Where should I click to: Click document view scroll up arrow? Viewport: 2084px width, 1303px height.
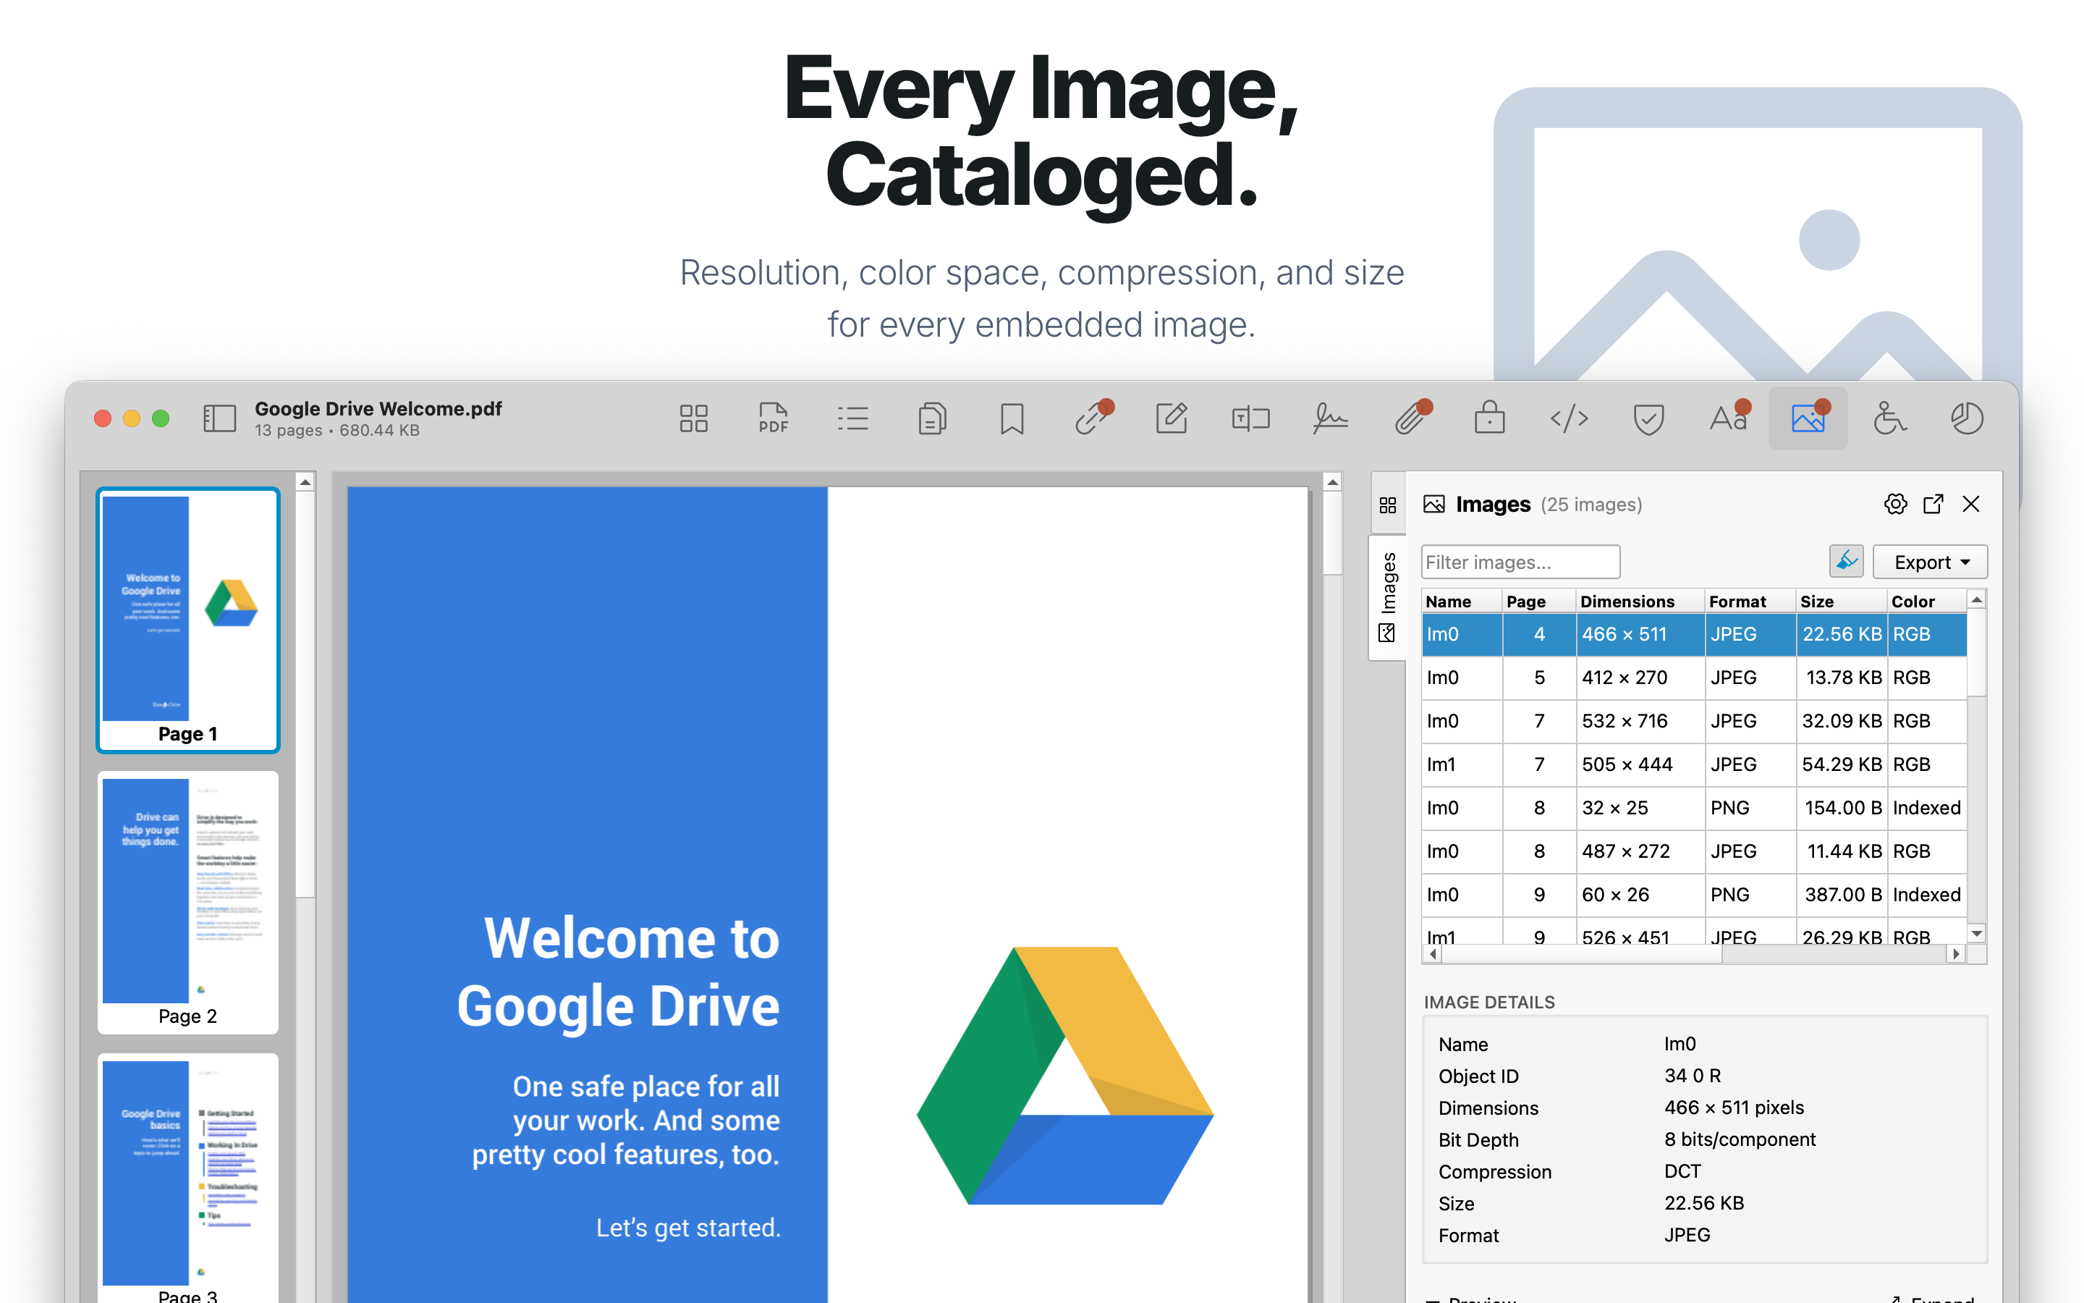click(x=1332, y=483)
